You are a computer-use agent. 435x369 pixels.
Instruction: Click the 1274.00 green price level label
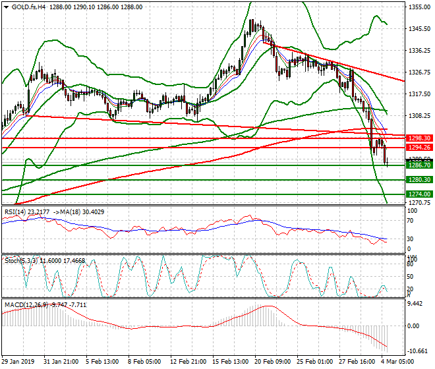coord(419,194)
